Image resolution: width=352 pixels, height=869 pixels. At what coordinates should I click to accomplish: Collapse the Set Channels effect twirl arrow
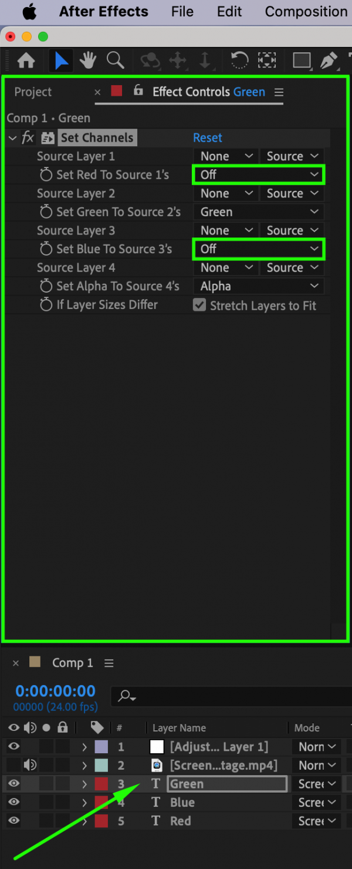point(13,138)
